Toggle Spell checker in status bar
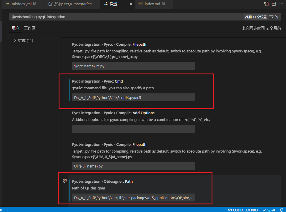The height and width of the screenshot is (212, 286). pyautogui.click(x=269, y=210)
